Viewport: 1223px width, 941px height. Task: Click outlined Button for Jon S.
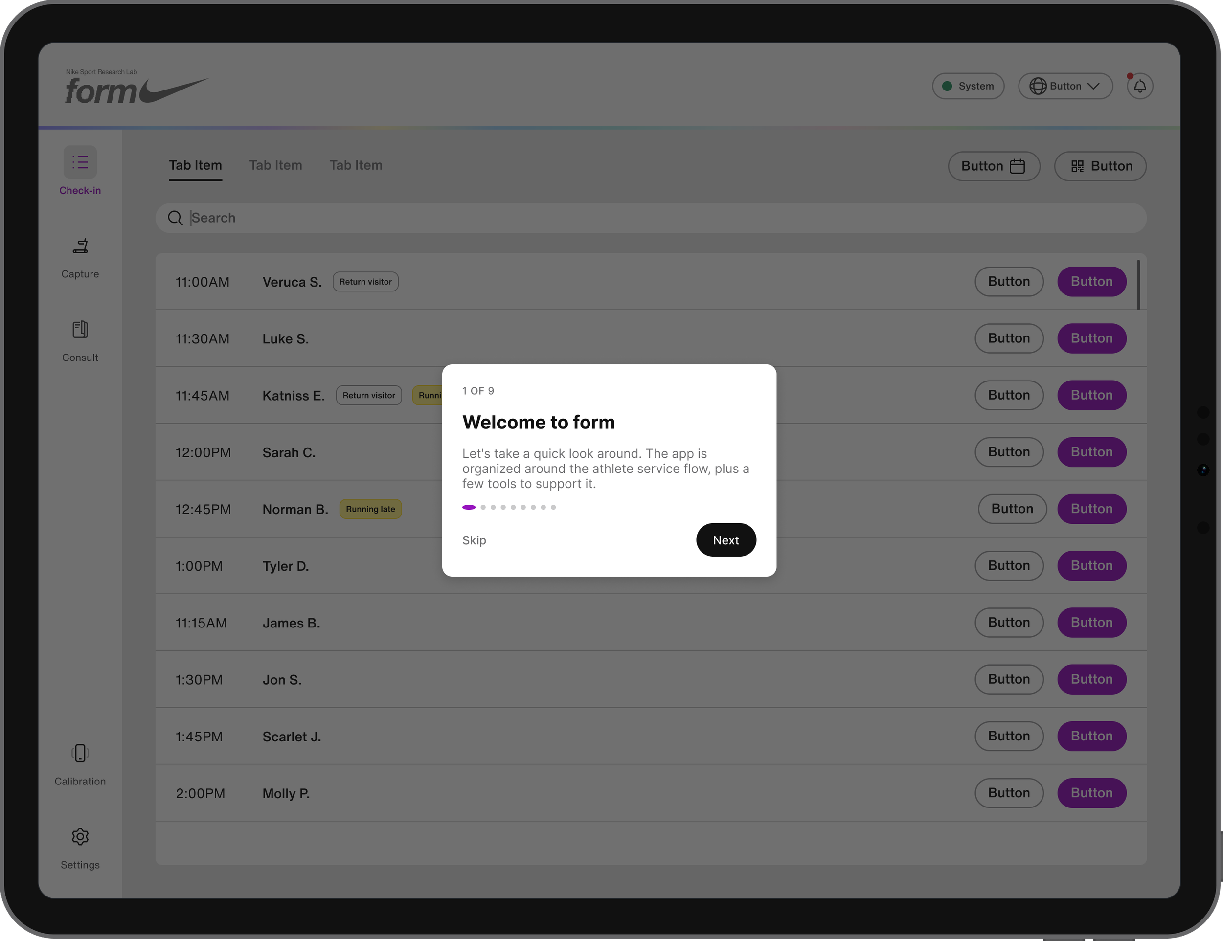tap(1009, 679)
